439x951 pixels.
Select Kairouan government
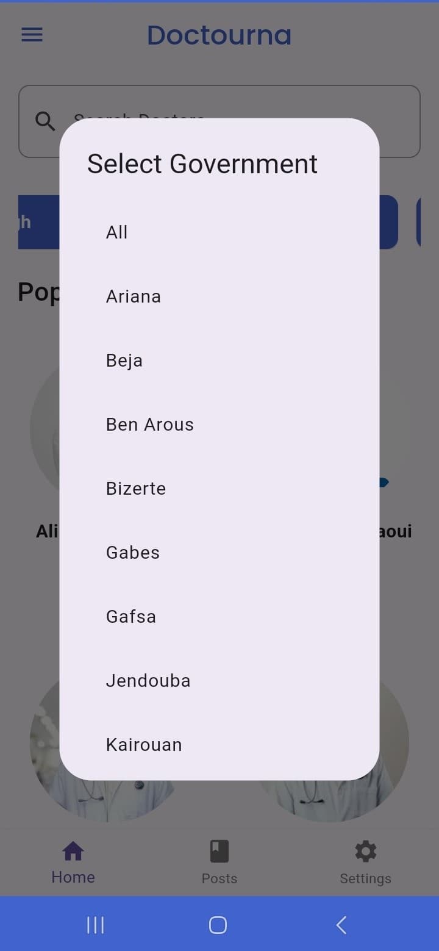(x=220, y=745)
